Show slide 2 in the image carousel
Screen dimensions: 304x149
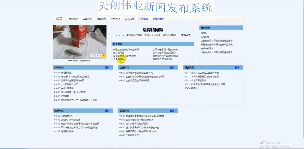point(94,56)
